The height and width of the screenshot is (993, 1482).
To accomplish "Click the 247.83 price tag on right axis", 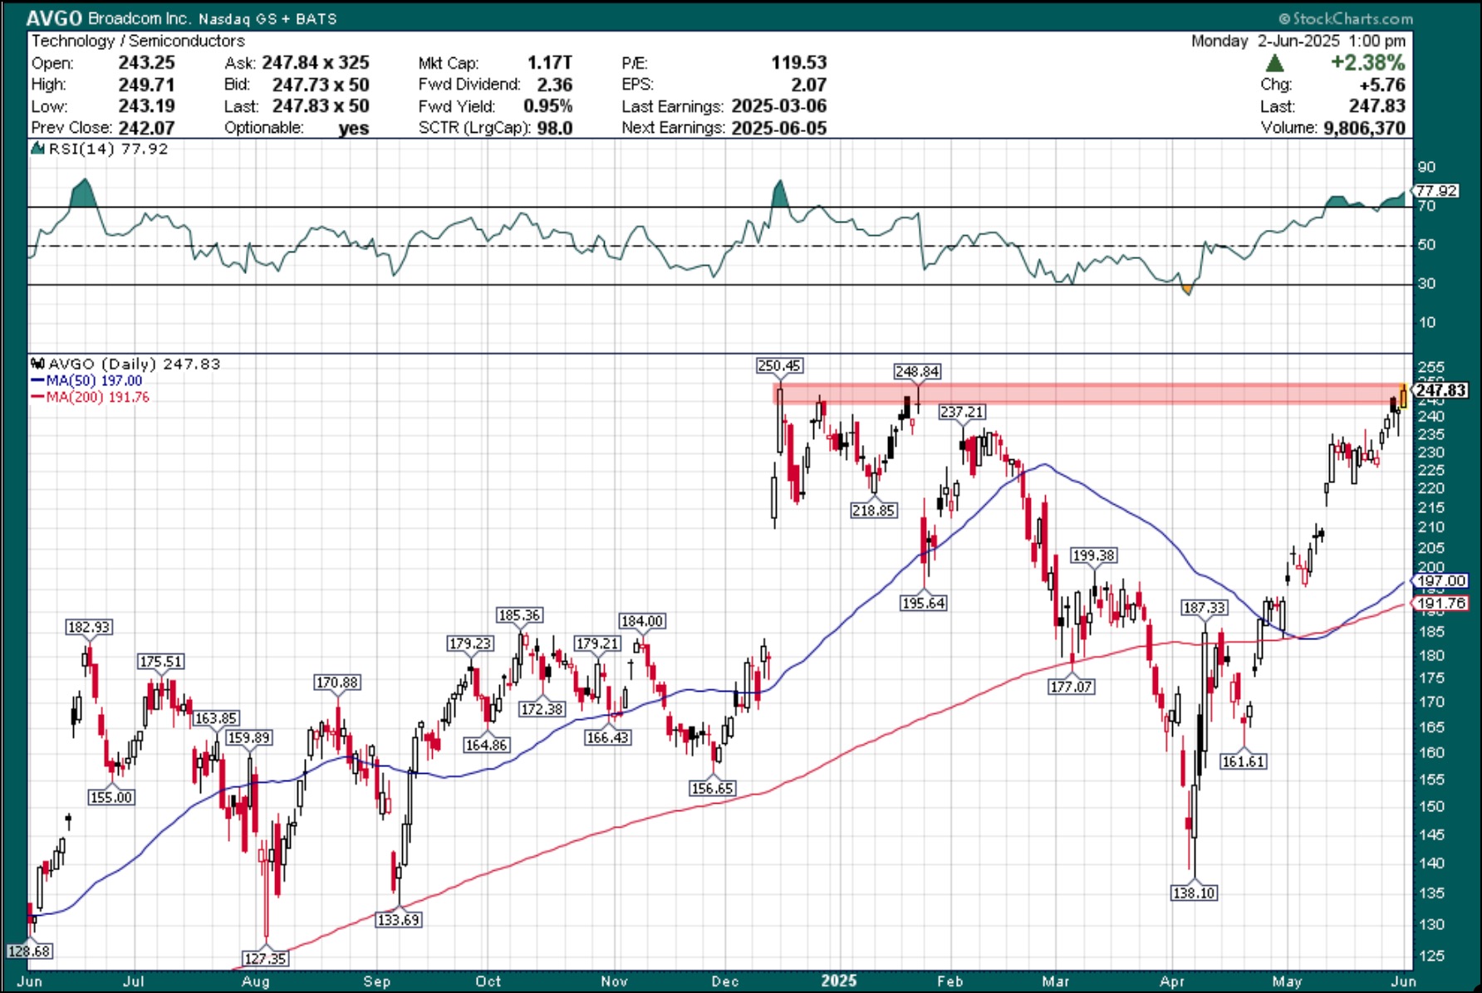I will pyautogui.click(x=1440, y=390).
